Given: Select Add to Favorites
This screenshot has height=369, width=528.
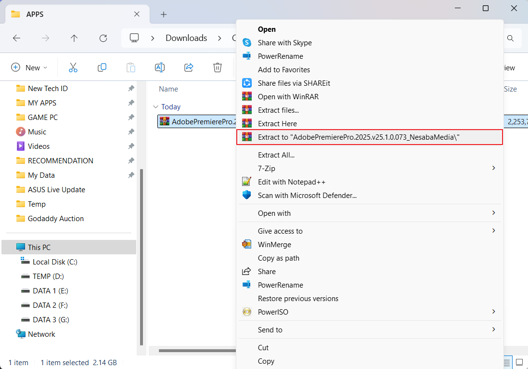Looking at the screenshot, I should click(x=370, y=69).
